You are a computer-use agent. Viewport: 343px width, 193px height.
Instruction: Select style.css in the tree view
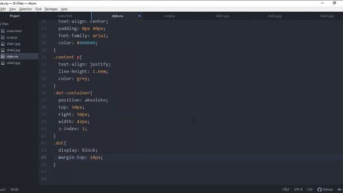12,56
